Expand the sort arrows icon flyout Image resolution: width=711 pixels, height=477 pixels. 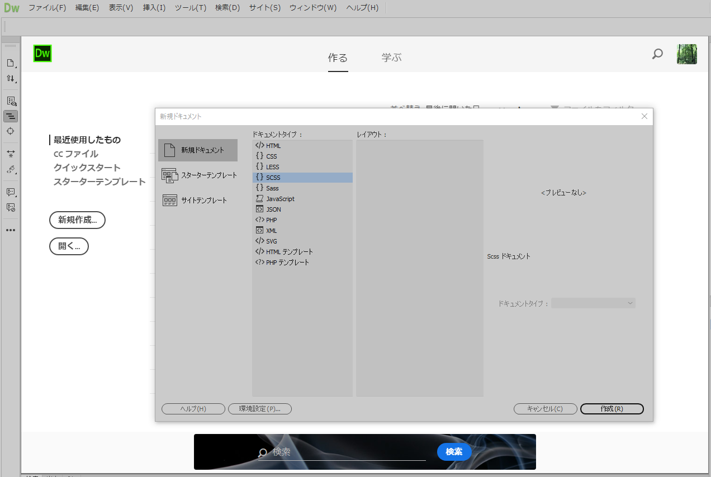coord(16,83)
